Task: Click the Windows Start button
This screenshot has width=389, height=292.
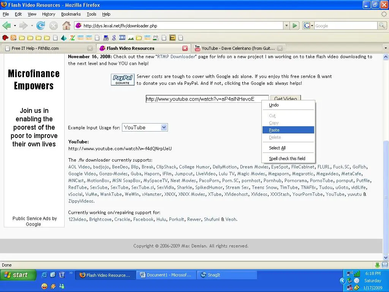Action: click(18, 275)
